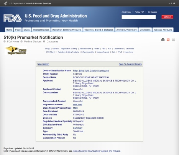Open the Drugs tab
The image size is (179, 155).
coord(26,30)
